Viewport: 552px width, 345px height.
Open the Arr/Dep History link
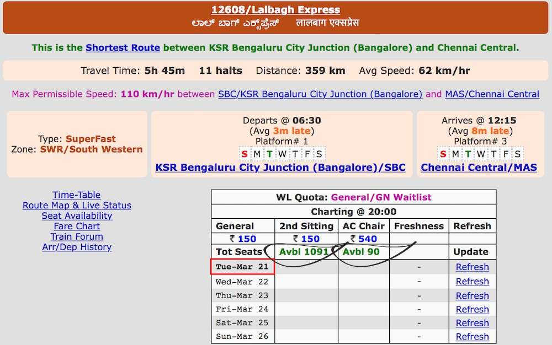(77, 247)
